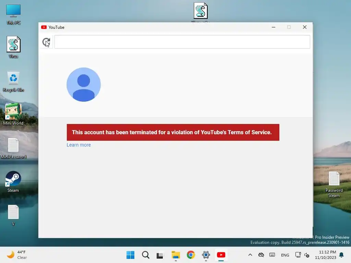
Task: Select the MiniPassword text file
Action: [13, 148]
